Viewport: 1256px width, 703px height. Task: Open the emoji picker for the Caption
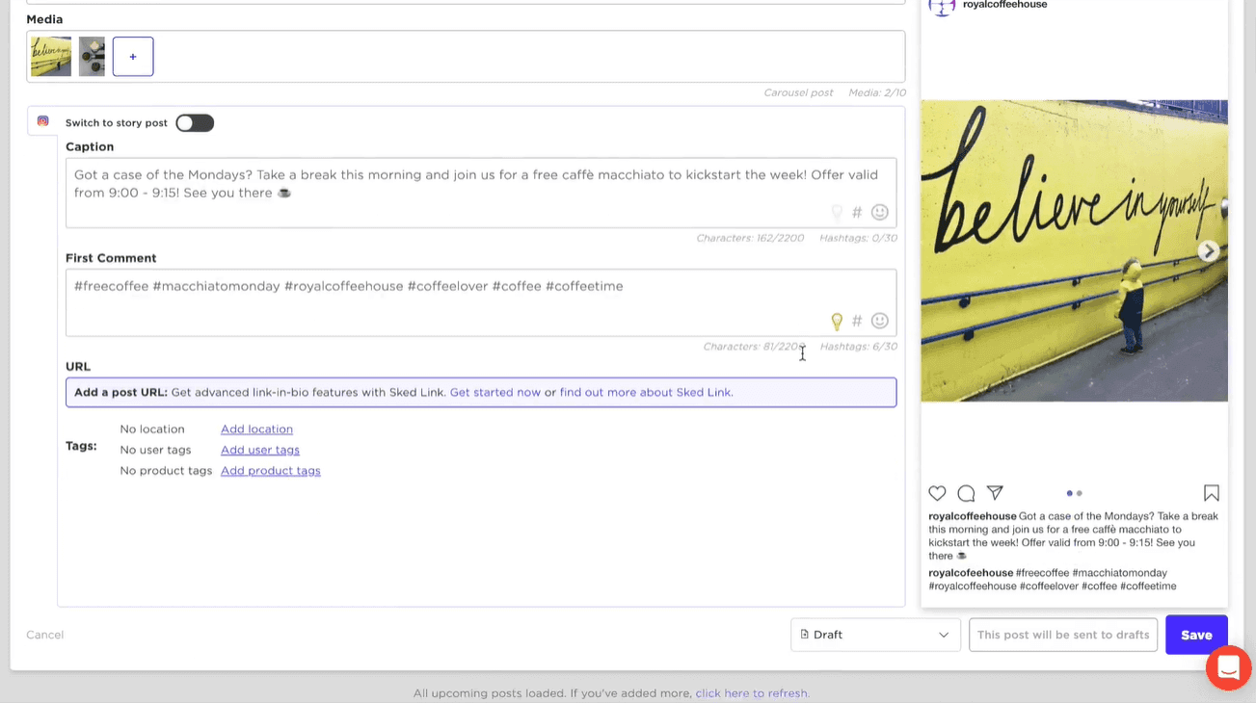tap(879, 212)
